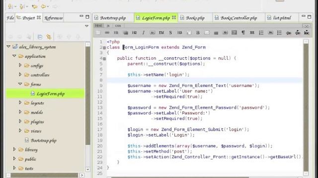Close the LoginForm.php tab

[x=174, y=18]
